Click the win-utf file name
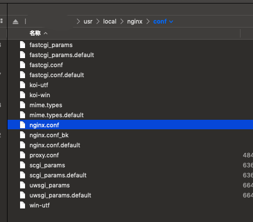Viewport: 253px width, 222px height. tap(40, 205)
